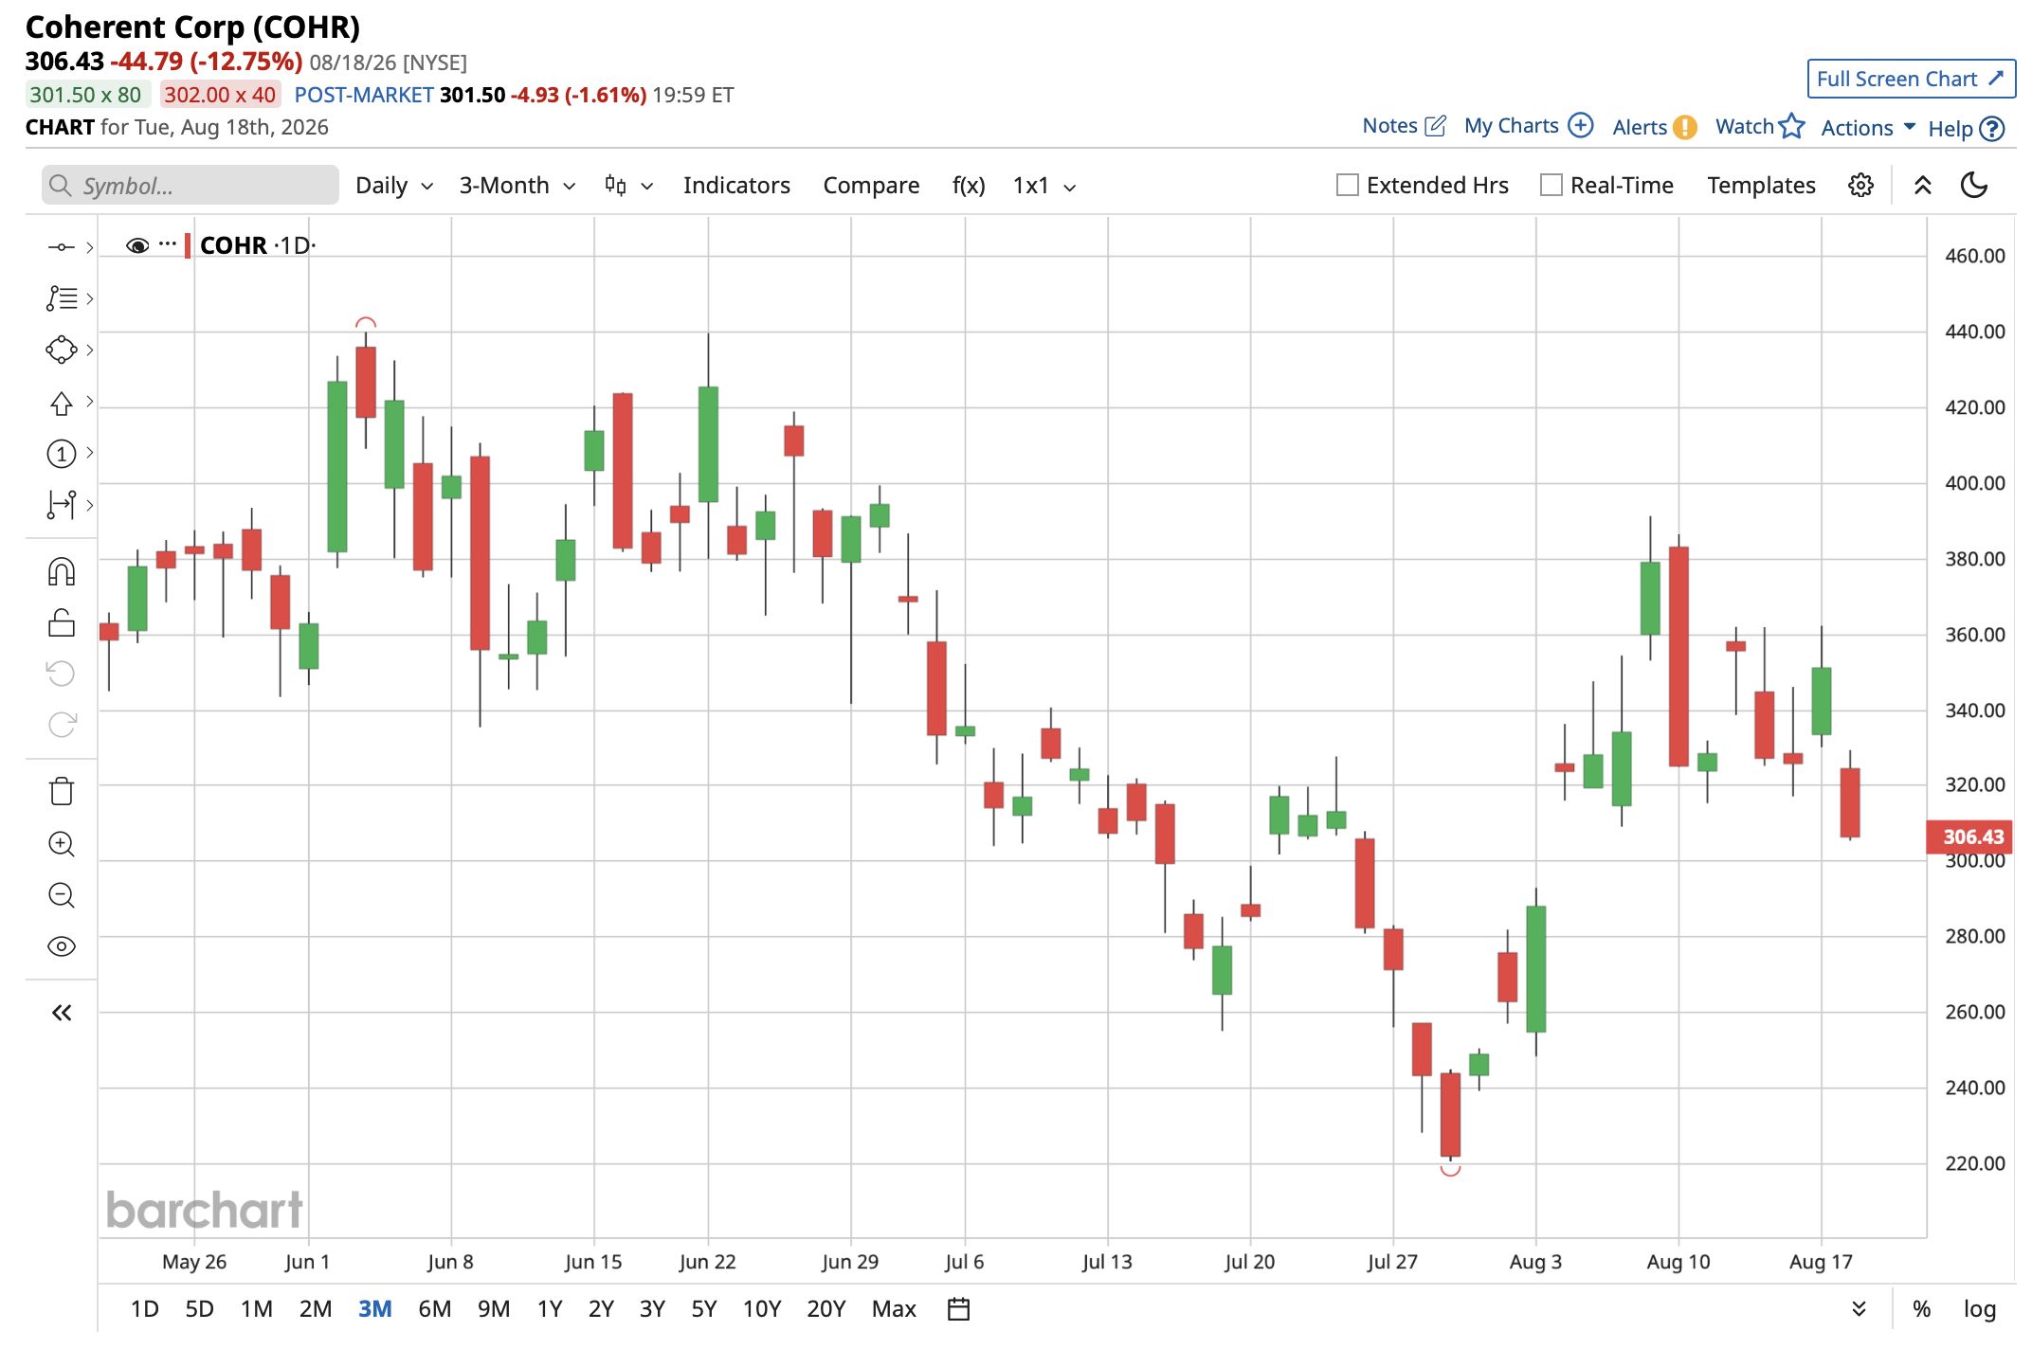Zoom out of the chart
The image size is (2032, 1349).
(62, 895)
